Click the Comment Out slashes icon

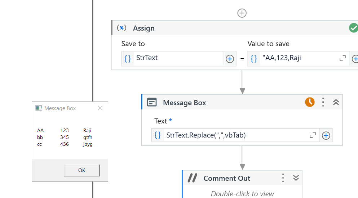coord(193,178)
